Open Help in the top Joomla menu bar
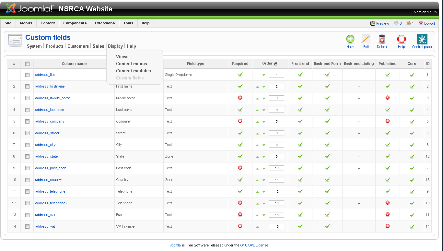 (x=146, y=23)
